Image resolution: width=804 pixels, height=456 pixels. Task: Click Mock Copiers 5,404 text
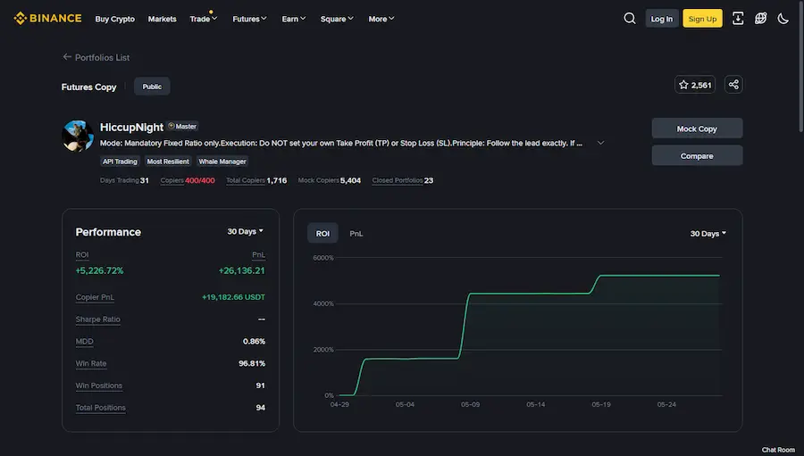click(329, 180)
